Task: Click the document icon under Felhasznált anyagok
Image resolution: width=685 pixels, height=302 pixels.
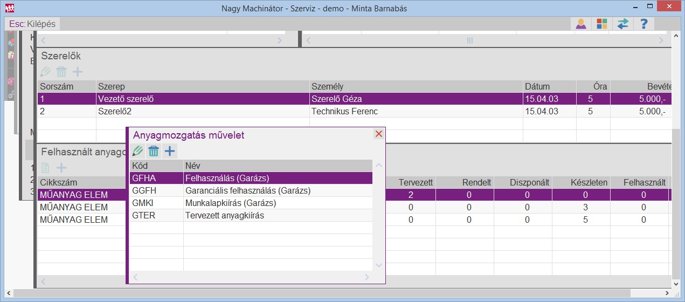Action: point(46,168)
